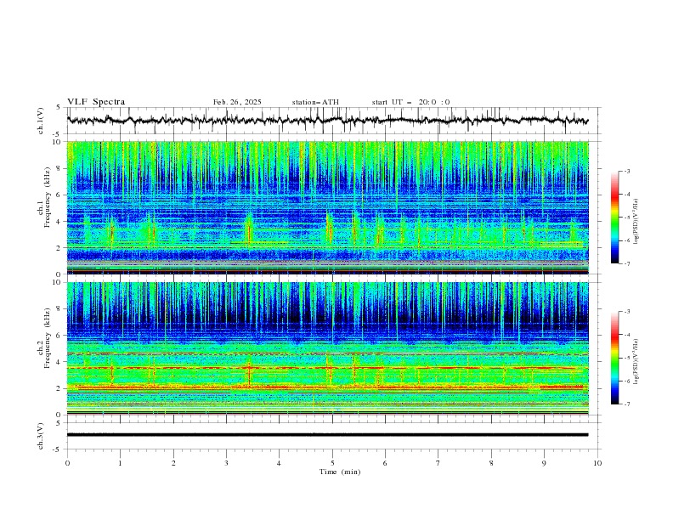Select the ch.1 colorbar "log(PSD)(V²/Hz)" label
Screen dimensions: 673x520
pos(636,222)
